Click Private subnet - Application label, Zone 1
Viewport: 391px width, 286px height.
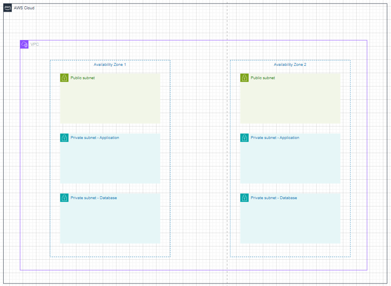[95, 137]
